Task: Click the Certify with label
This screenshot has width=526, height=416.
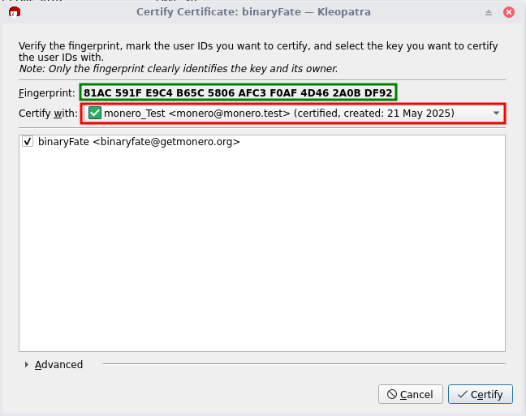Action: tap(49, 114)
